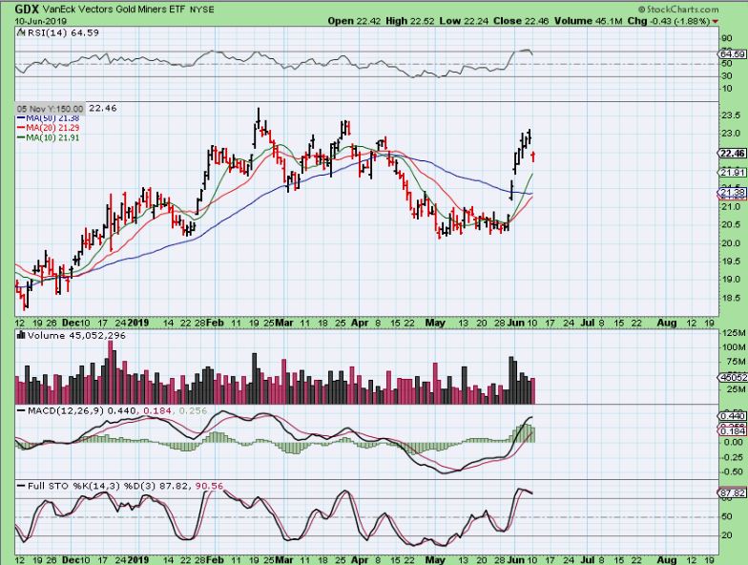748x565 pixels.
Task: Click the 20 level label on stochastic axis
Action: pos(727,535)
